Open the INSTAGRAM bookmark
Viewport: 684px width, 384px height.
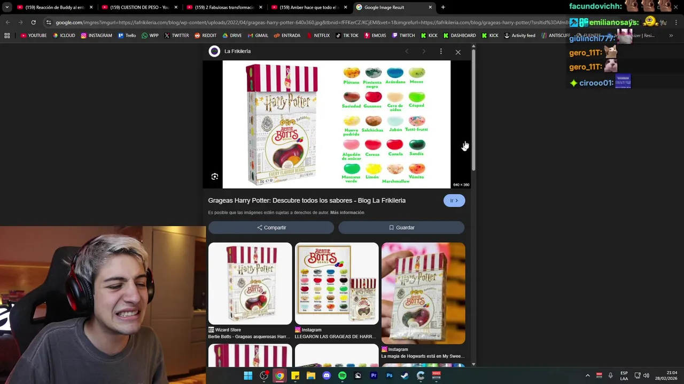pos(97,35)
